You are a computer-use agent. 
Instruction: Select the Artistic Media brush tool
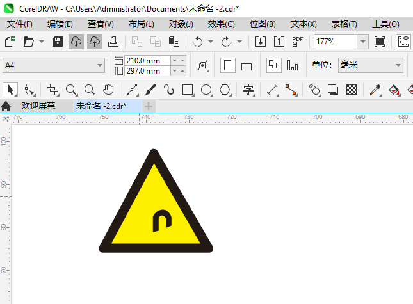[150, 90]
